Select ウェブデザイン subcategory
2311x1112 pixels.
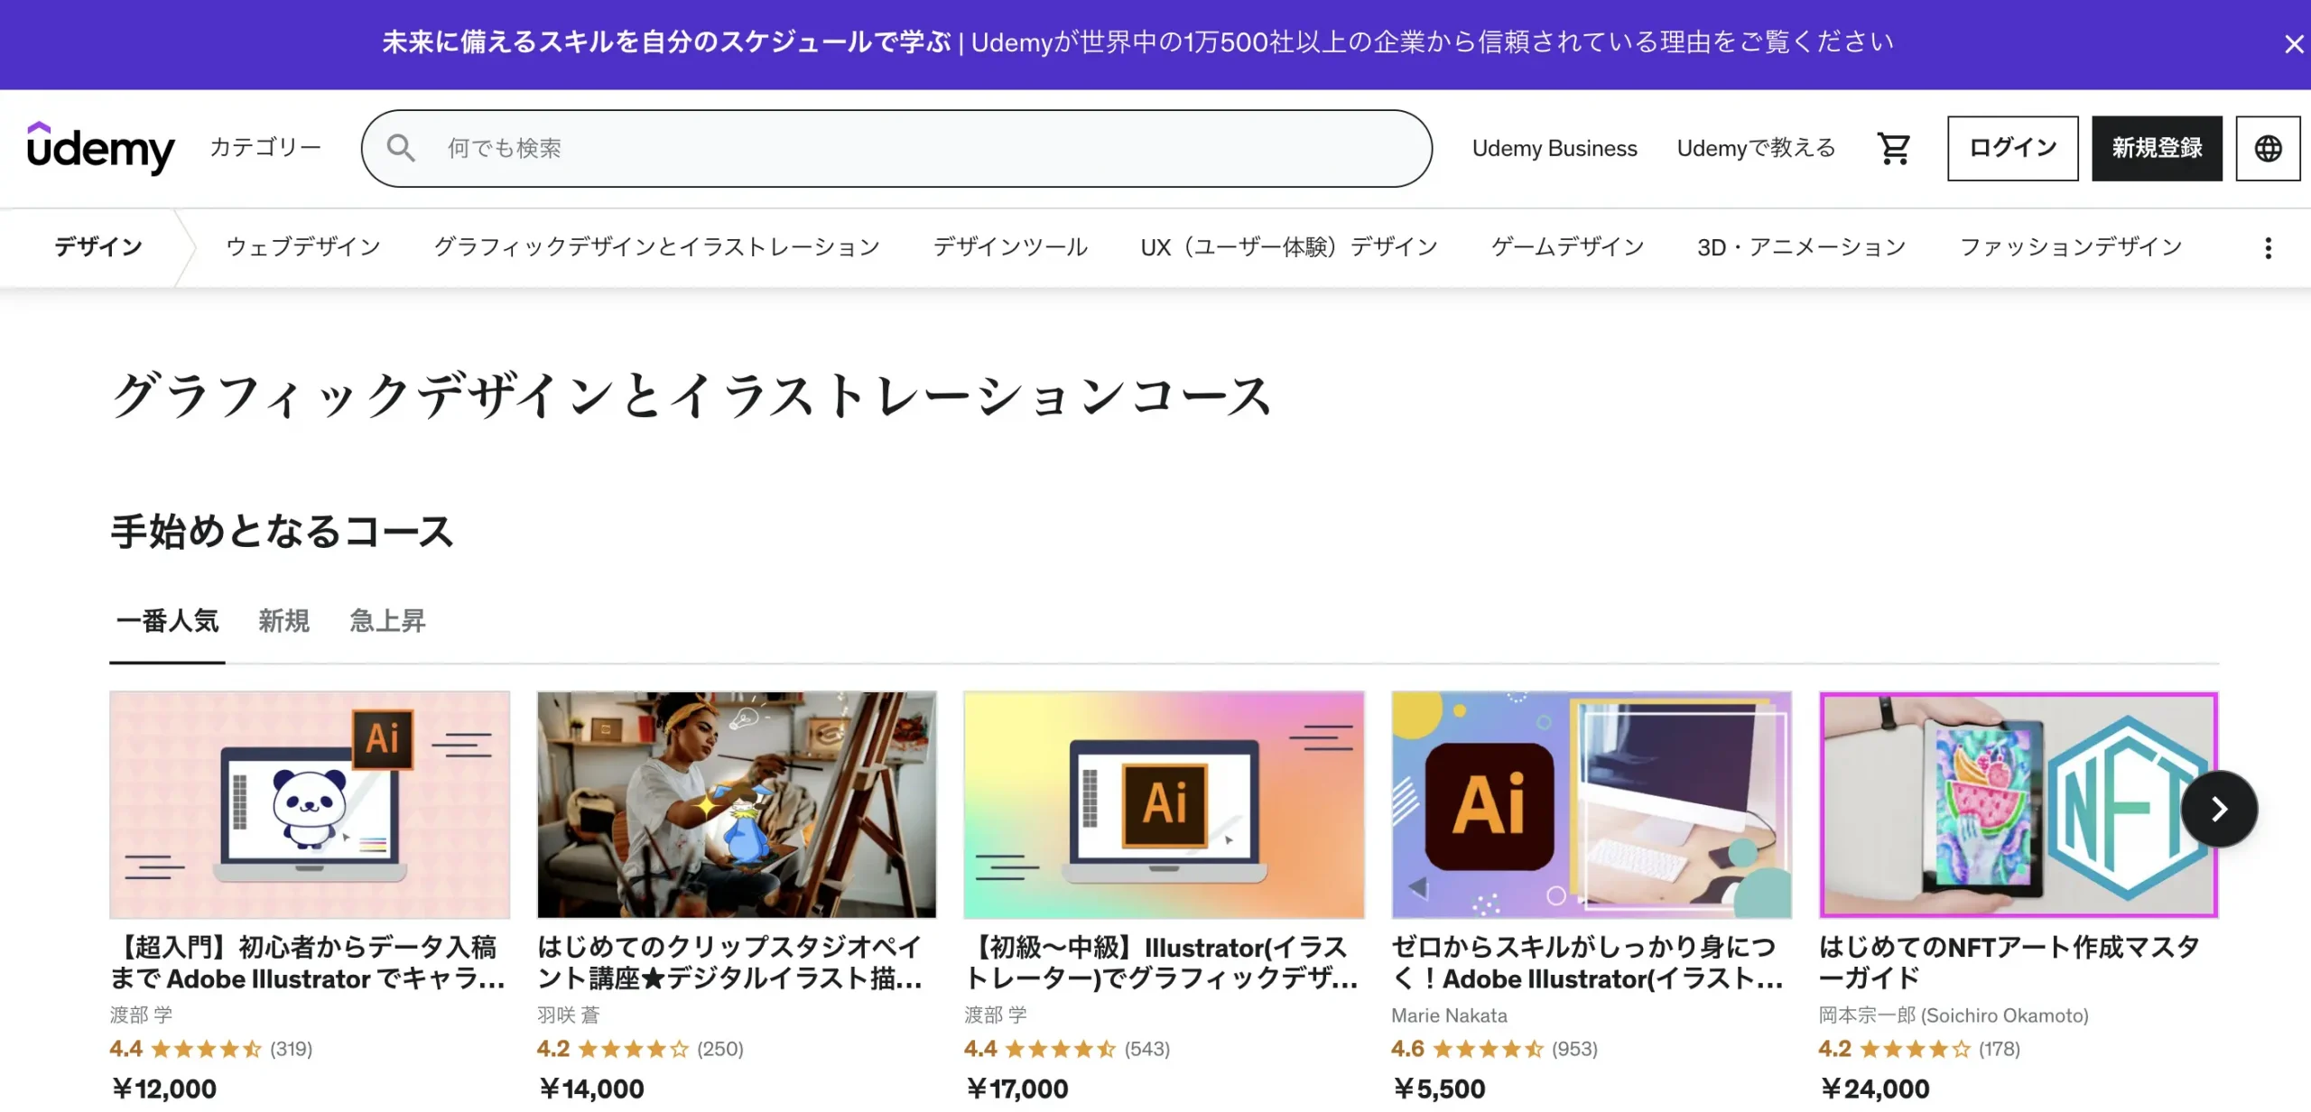(x=303, y=247)
